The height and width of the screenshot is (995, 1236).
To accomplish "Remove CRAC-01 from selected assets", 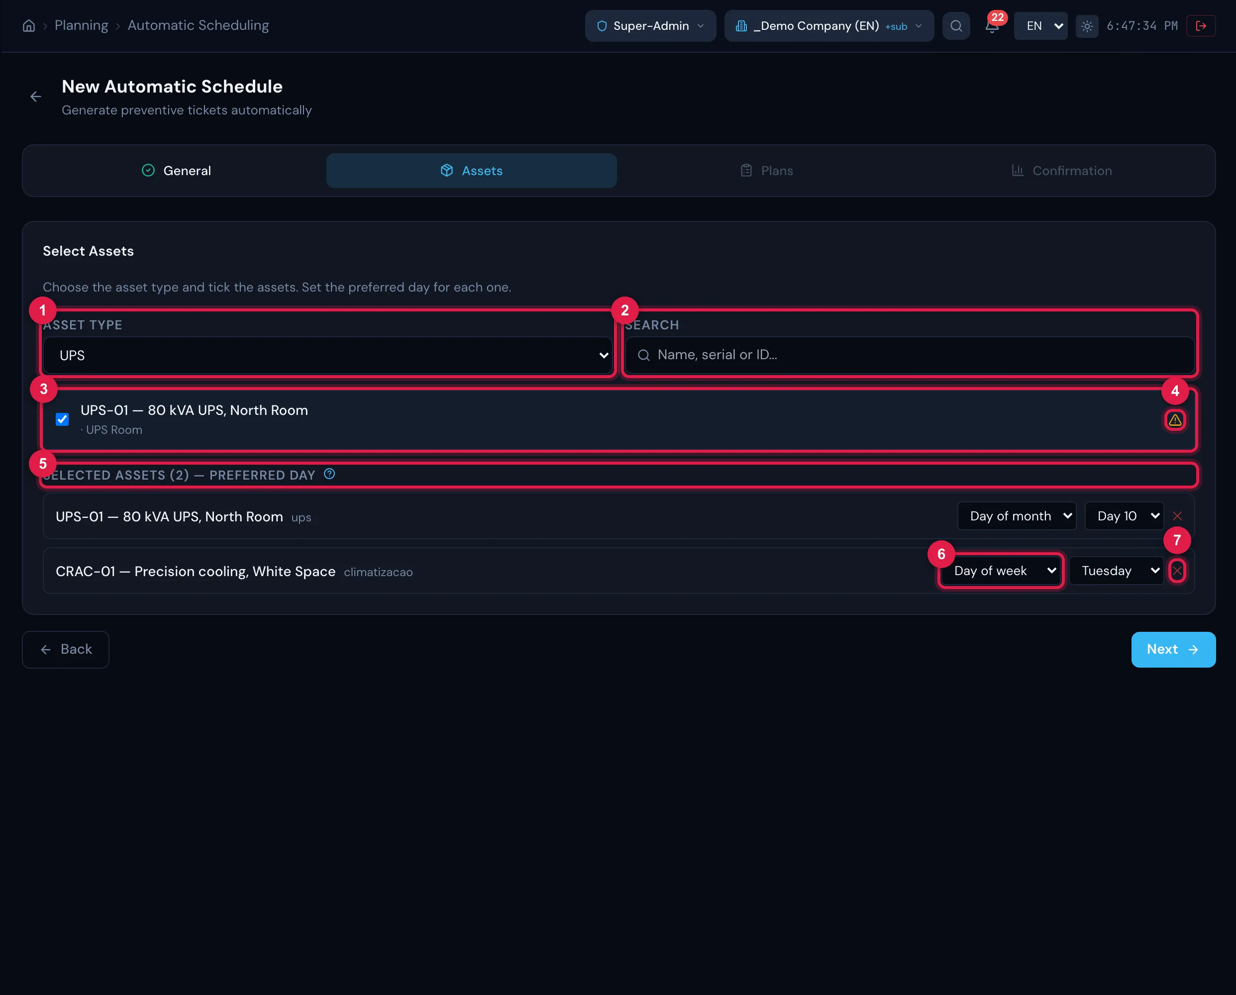I will [x=1177, y=571].
